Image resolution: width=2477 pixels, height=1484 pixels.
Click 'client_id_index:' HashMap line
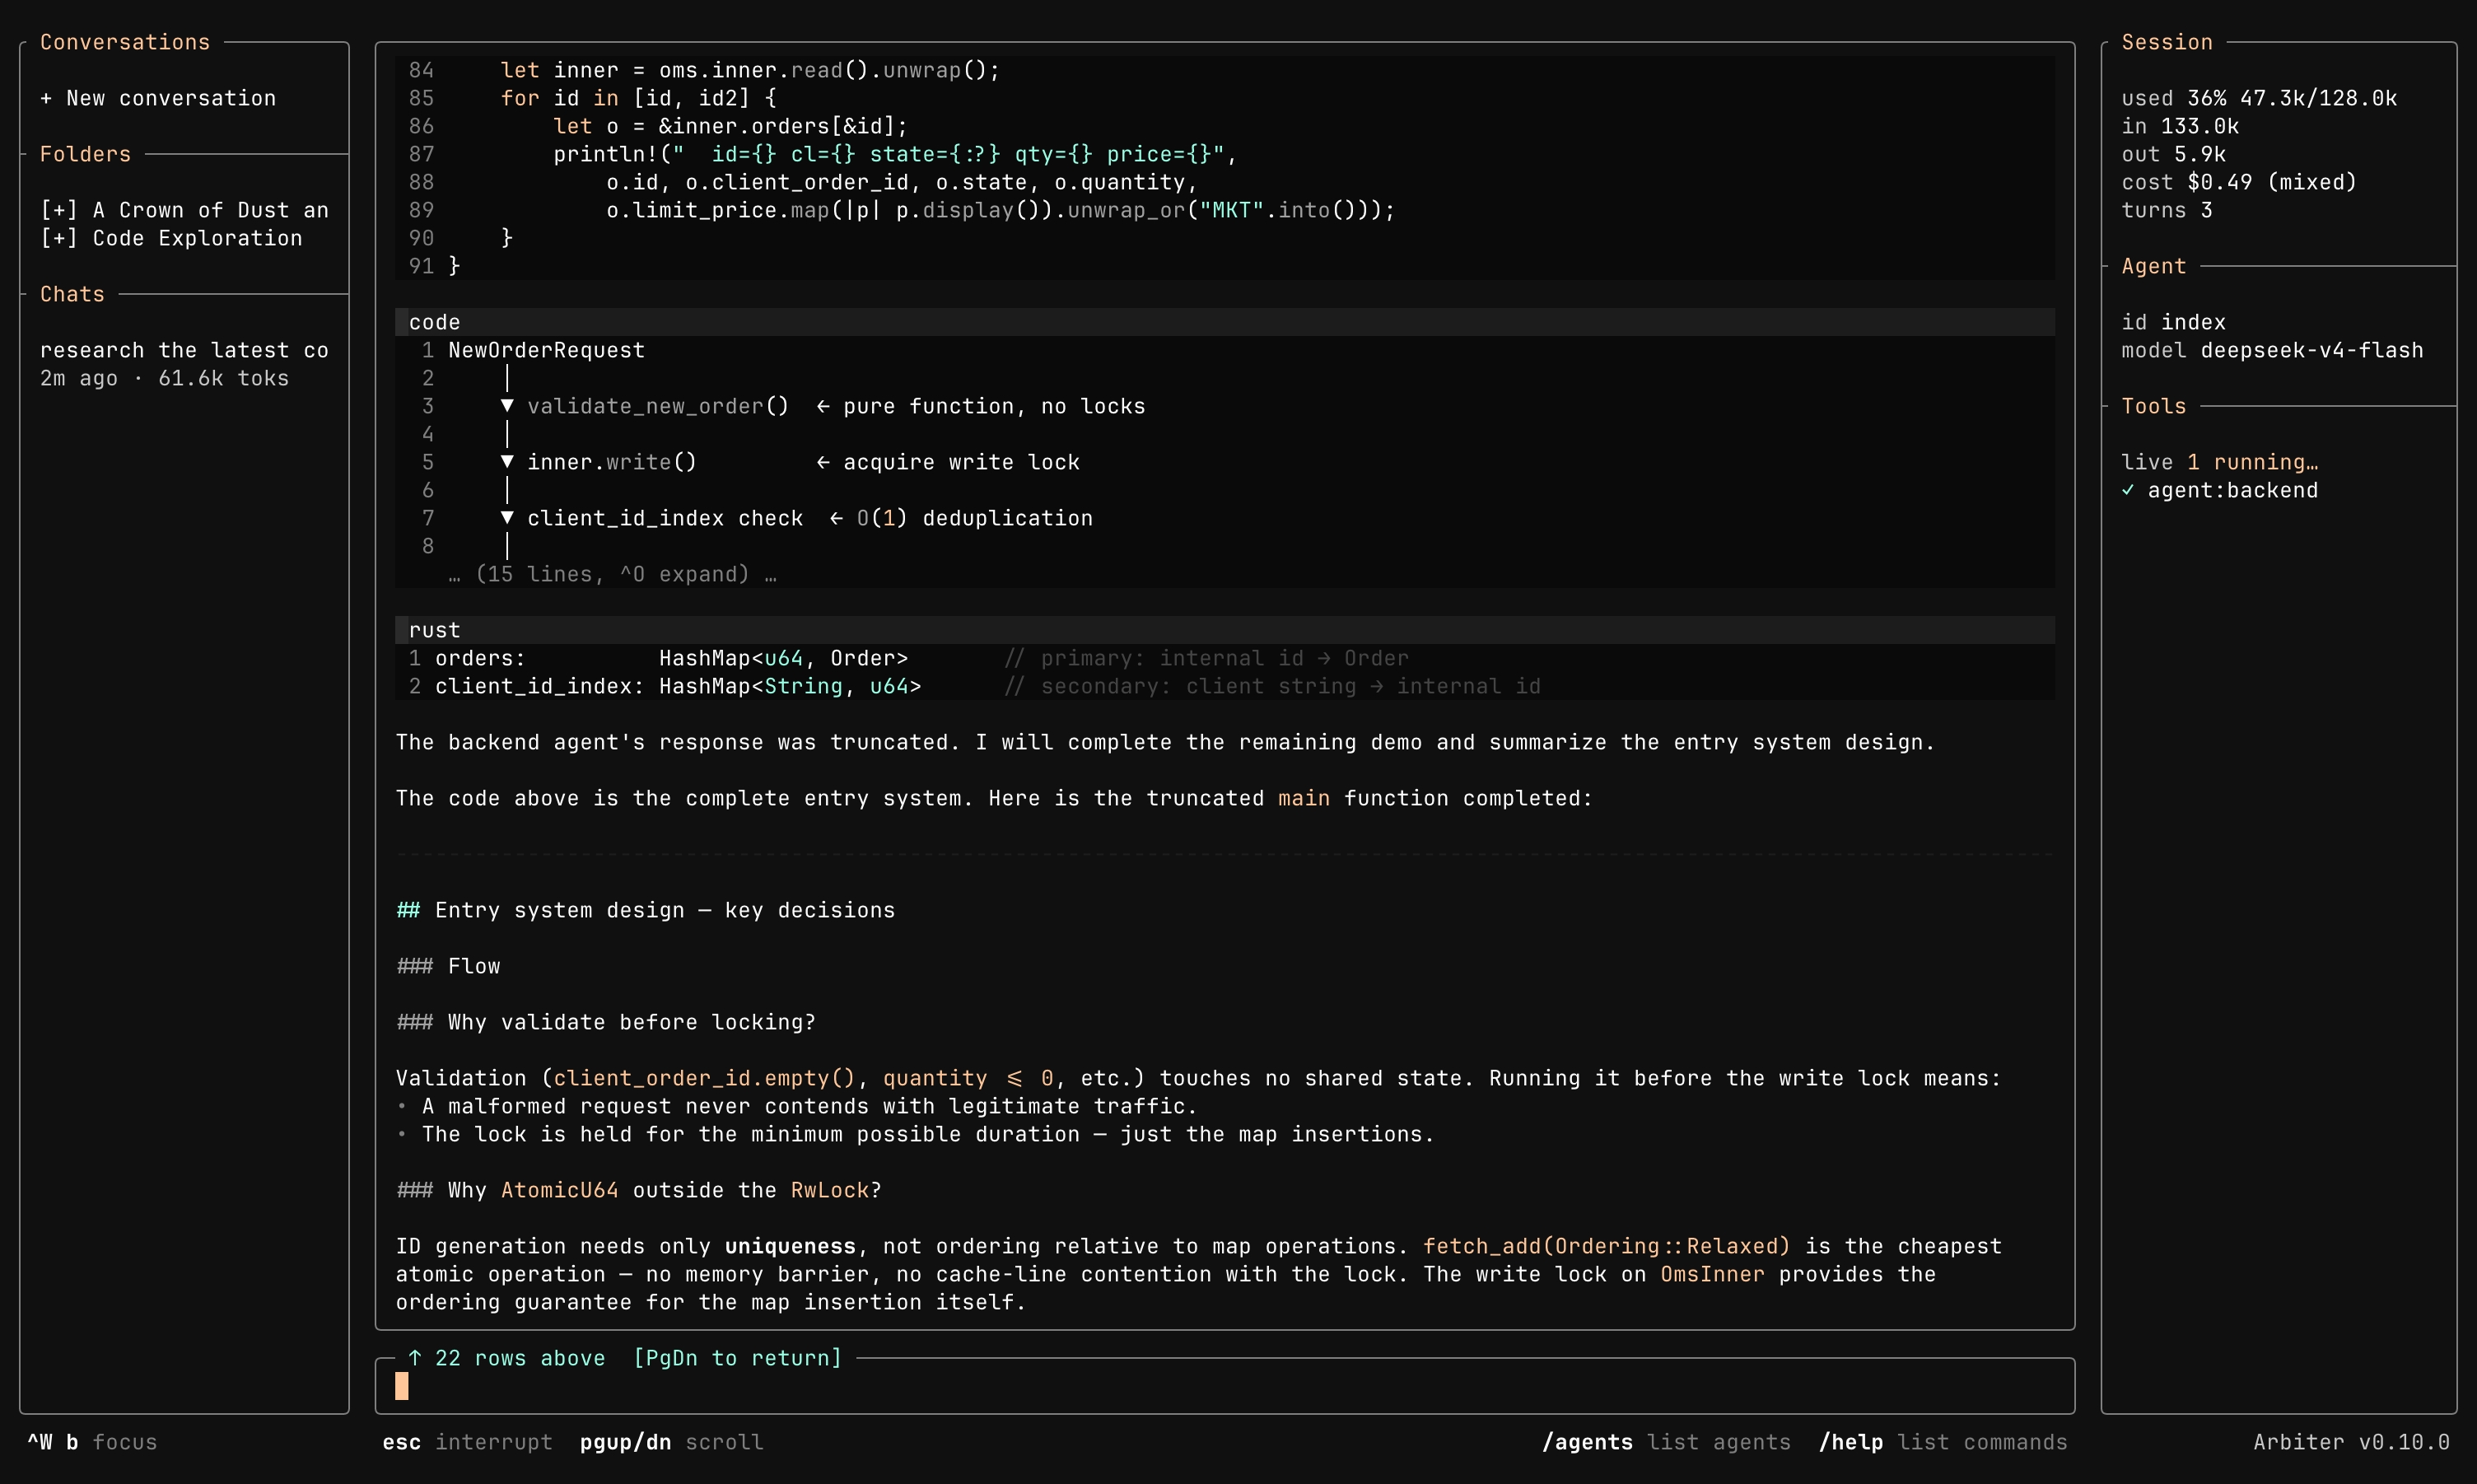pyautogui.click(x=987, y=686)
